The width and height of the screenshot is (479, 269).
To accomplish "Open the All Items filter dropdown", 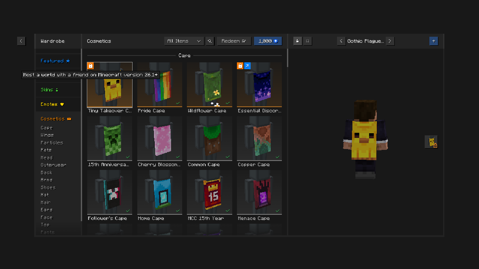I will (184, 41).
